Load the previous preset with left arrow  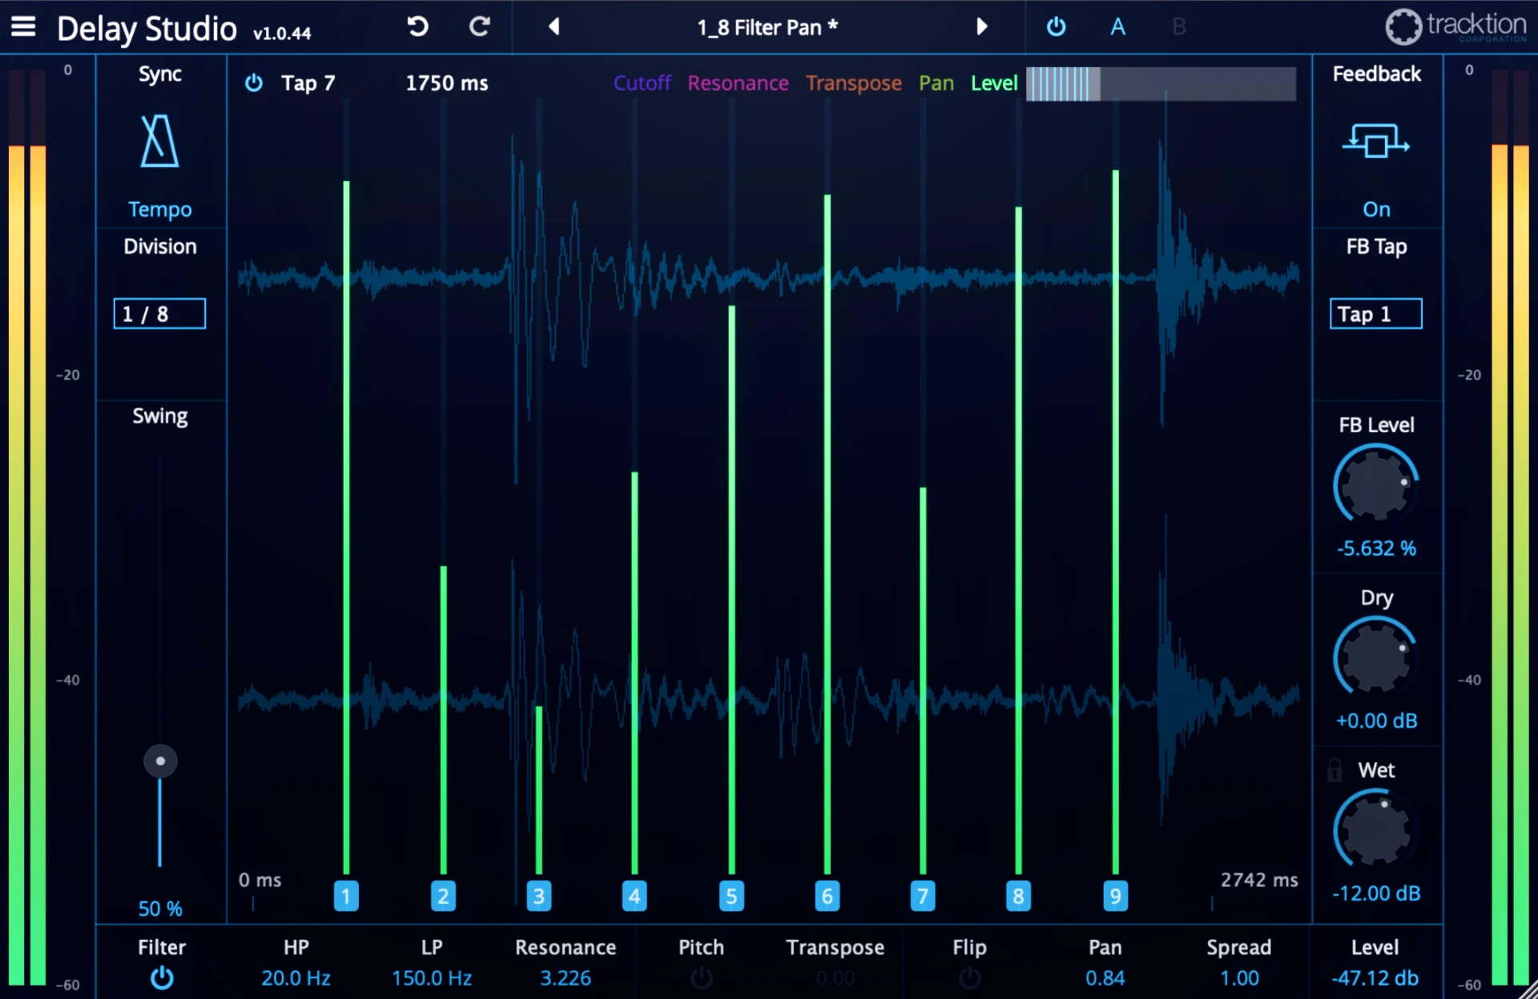click(554, 27)
